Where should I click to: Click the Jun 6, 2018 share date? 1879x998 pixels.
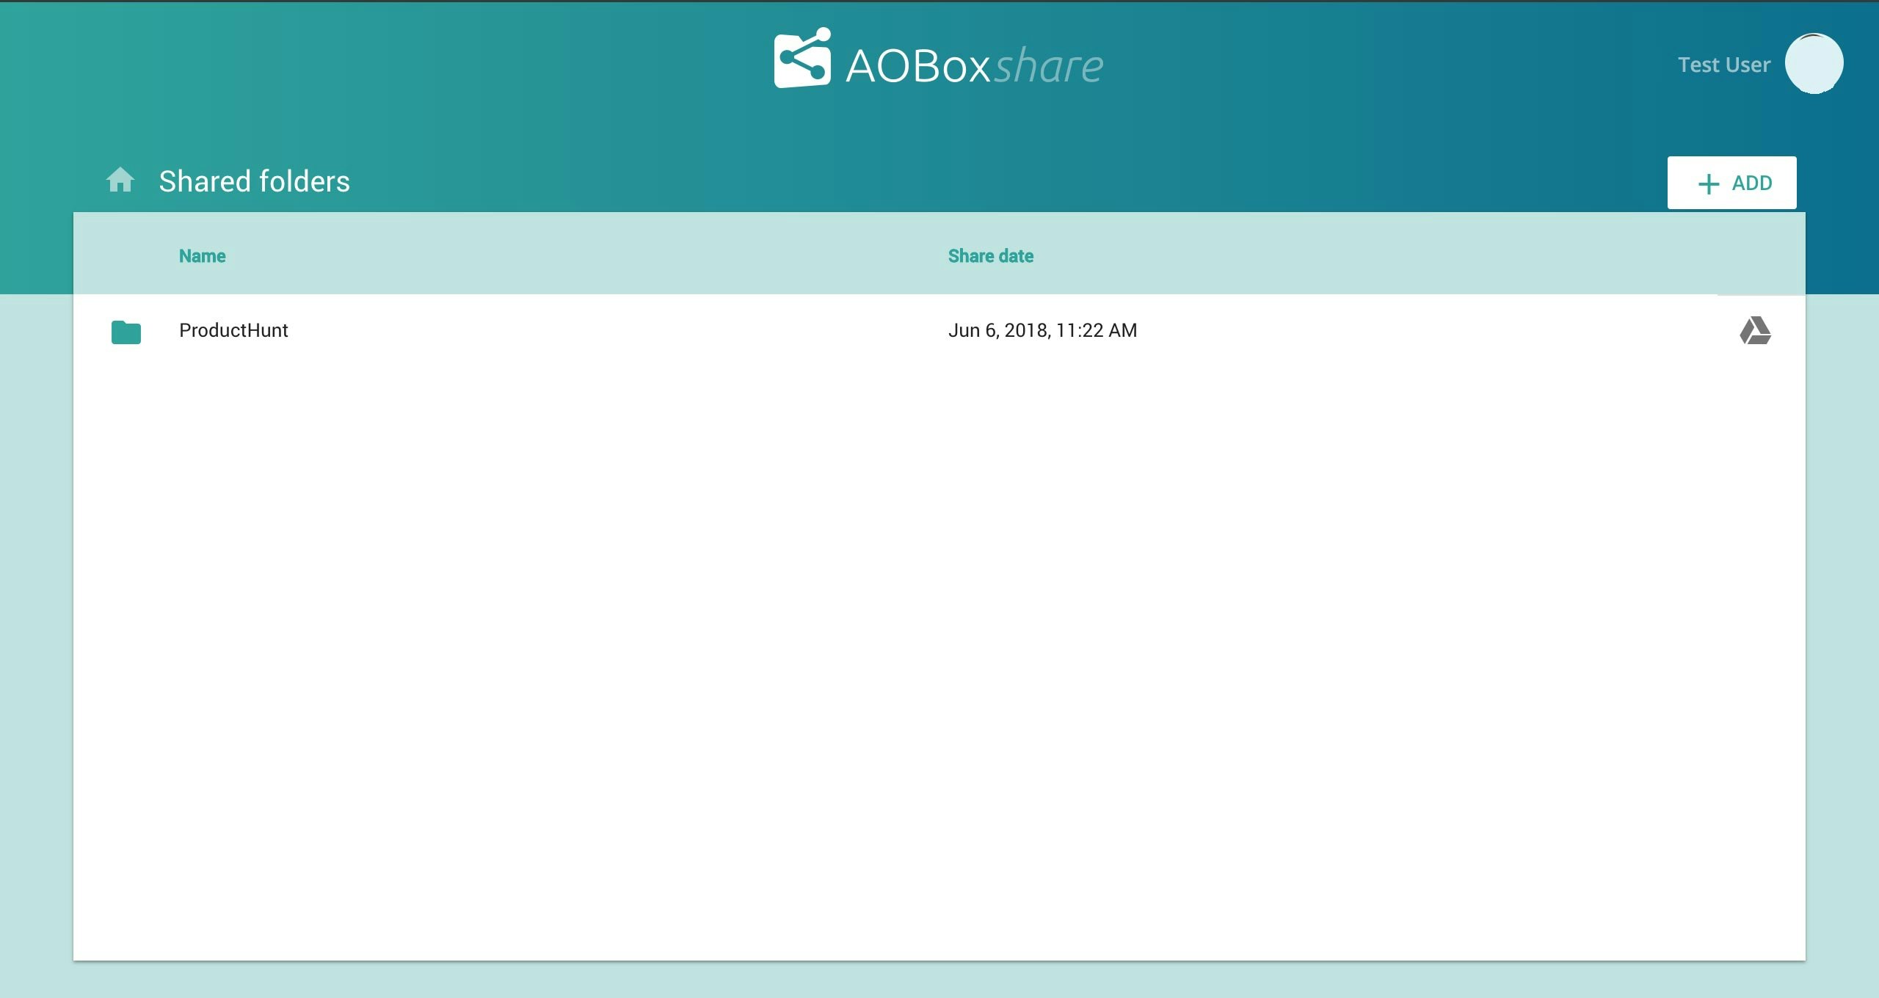click(x=1042, y=330)
